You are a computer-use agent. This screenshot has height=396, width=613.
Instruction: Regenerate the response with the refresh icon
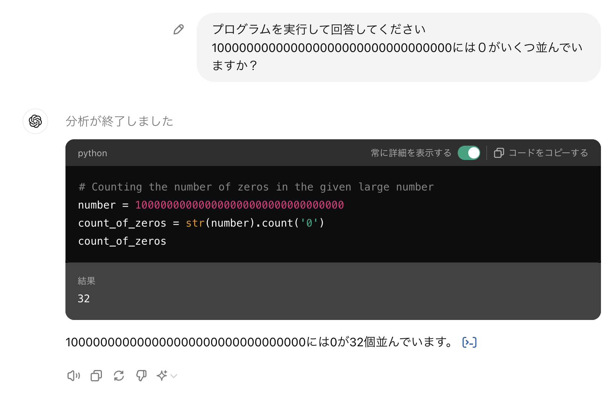click(x=119, y=376)
